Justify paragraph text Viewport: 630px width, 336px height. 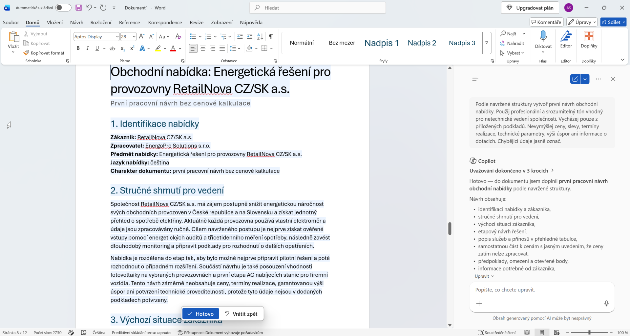tap(222, 49)
